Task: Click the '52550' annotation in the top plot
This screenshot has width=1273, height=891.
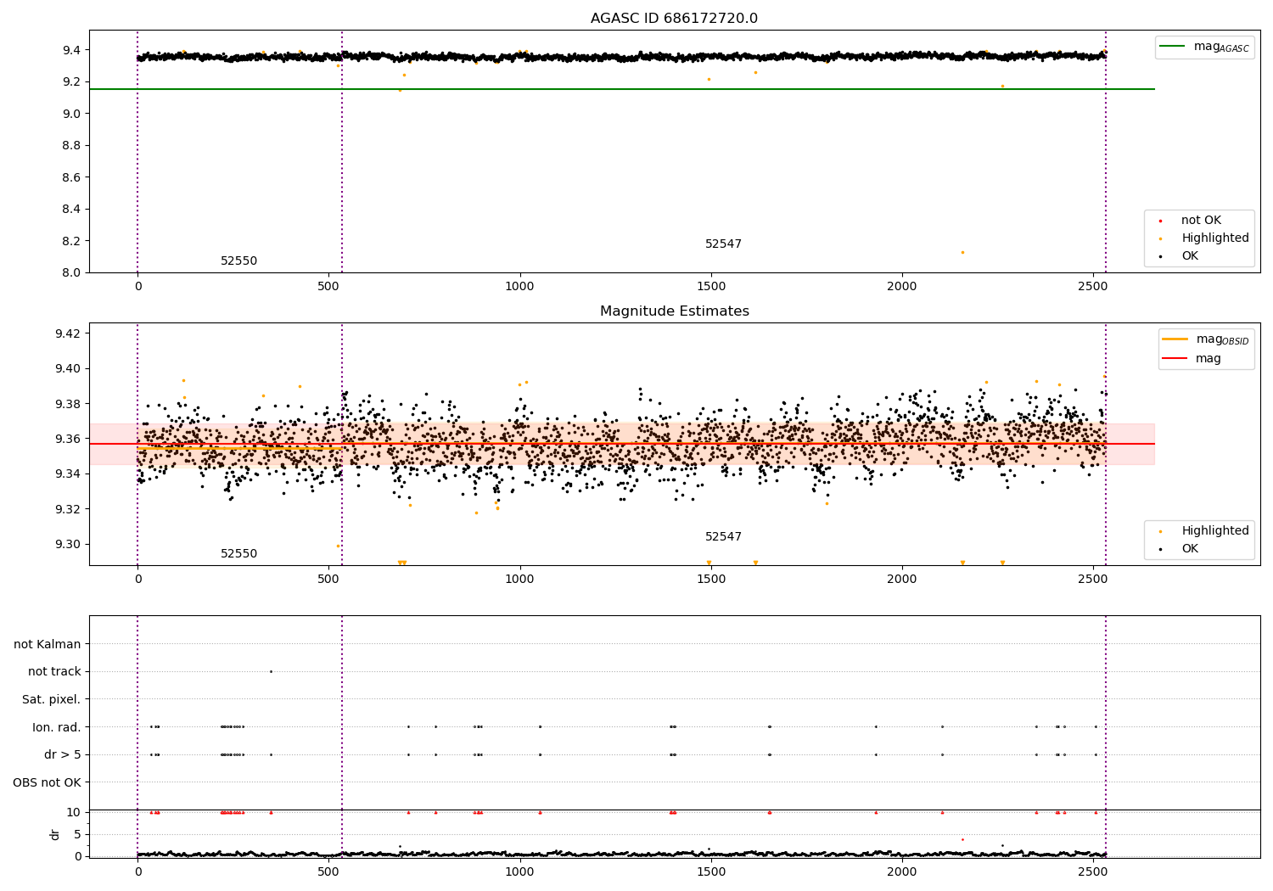Action: pyautogui.click(x=238, y=261)
